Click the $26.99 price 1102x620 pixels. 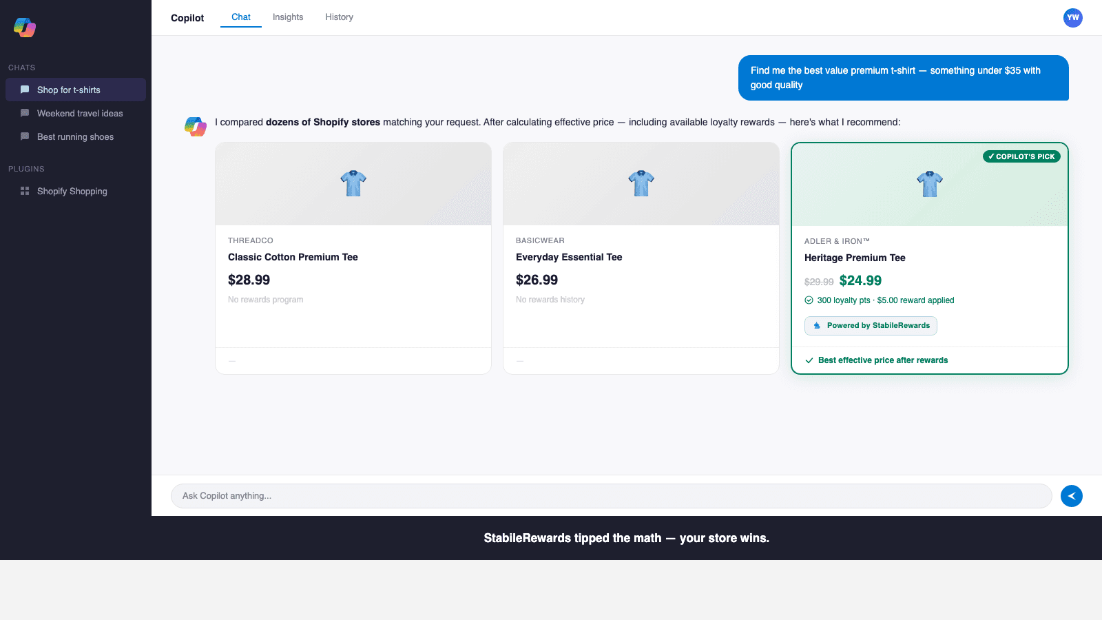(537, 280)
